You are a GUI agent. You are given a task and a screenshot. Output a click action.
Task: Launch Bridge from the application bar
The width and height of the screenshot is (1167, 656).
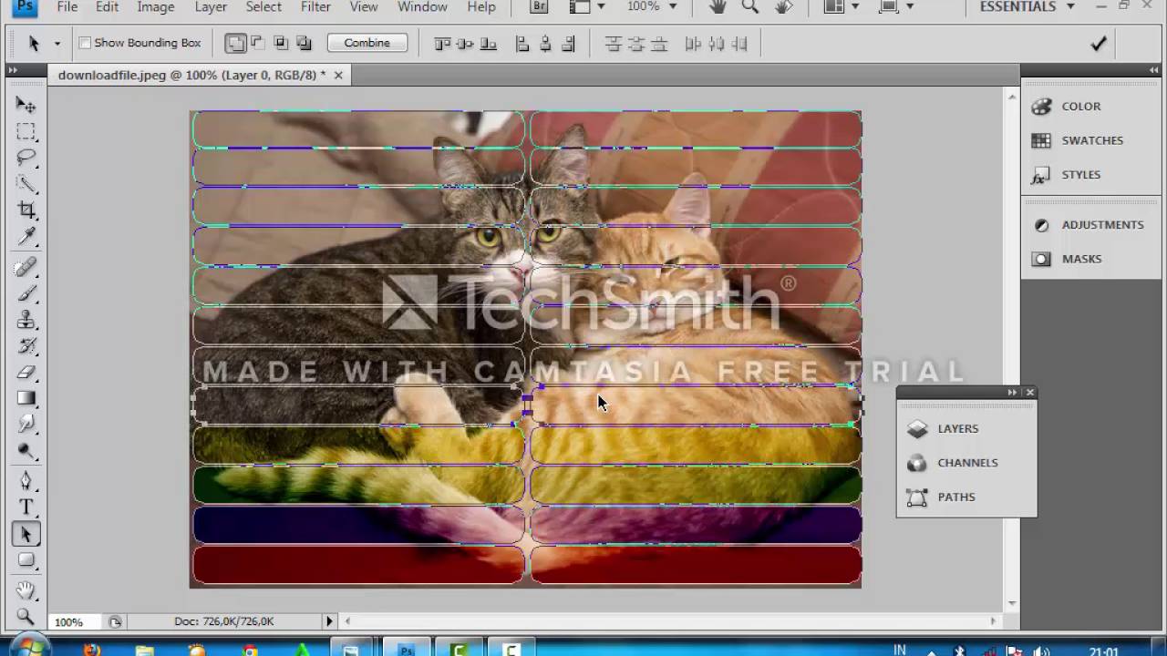(539, 7)
